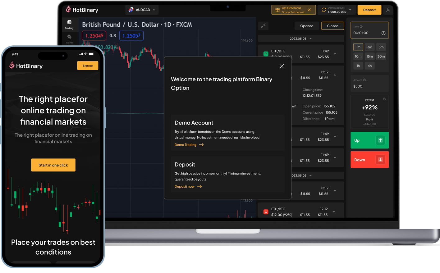Click the user profile icon
This screenshot has height=273, width=440.
pos(388,10)
